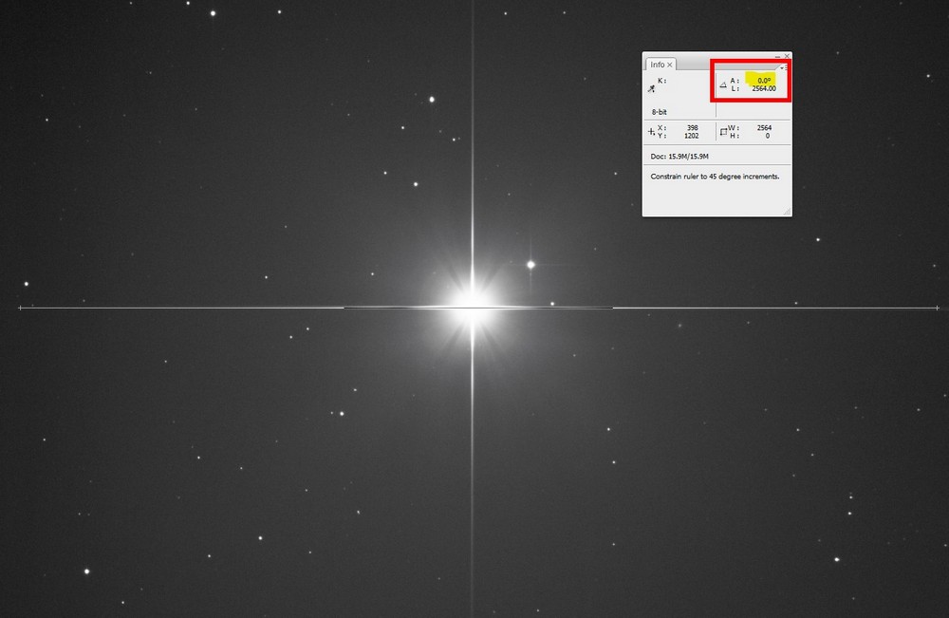Close the floating Info panel

[x=787, y=56]
